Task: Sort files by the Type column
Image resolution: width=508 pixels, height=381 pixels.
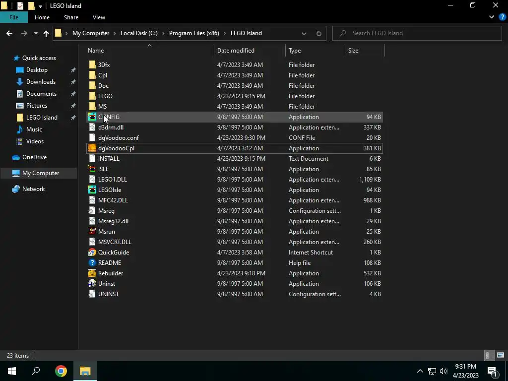Action: pos(295,51)
